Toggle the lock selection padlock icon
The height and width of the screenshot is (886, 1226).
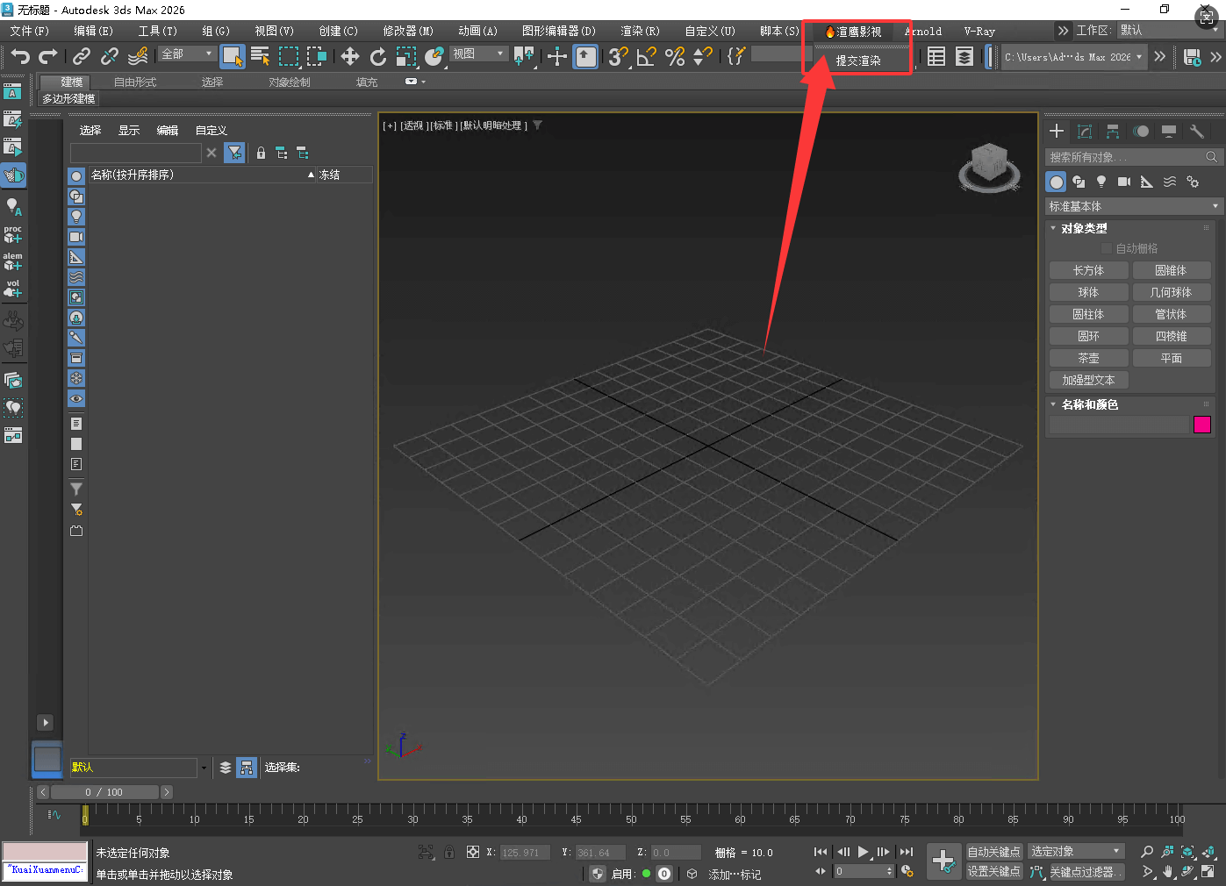[448, 852]
